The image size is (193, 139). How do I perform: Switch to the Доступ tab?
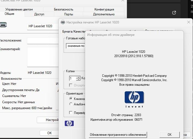(x=39, y=14)
